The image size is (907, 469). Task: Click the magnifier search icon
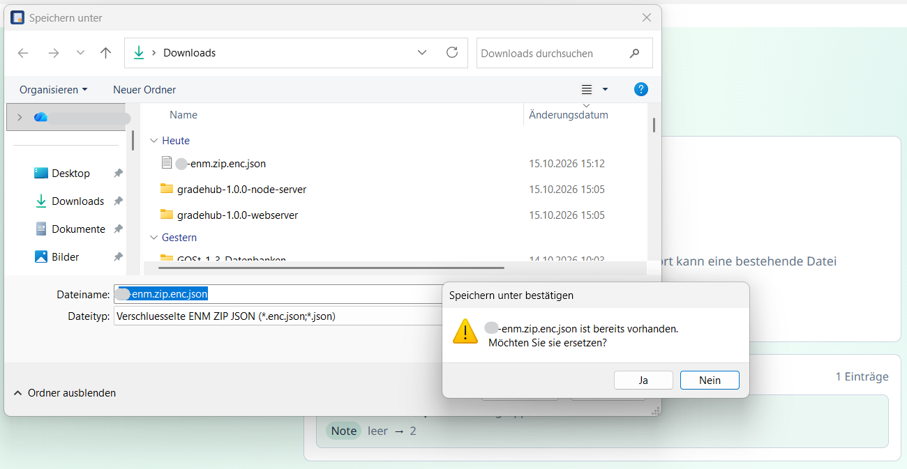coord(634,53)
